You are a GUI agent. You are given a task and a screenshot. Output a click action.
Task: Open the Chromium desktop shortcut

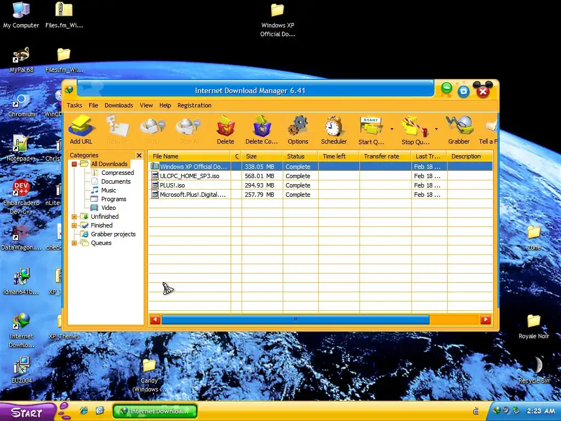click(x=21, y=105)
